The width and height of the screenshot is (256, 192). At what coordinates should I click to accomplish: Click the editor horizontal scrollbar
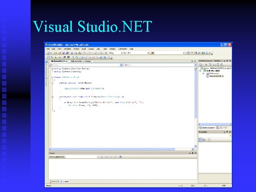[x=113, y=149]
